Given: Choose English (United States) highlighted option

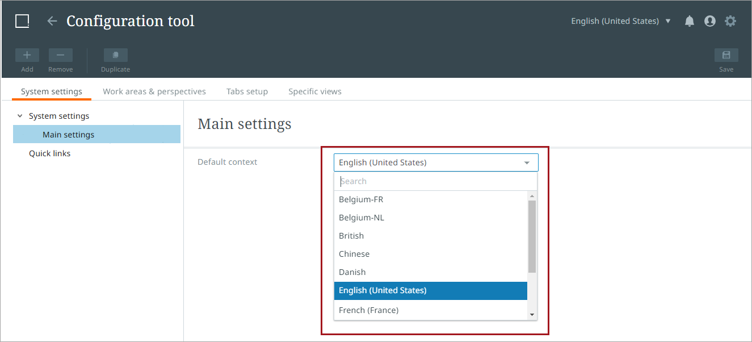Looking at the screenshot, I should pyautogui.click(x=431, y=290).
